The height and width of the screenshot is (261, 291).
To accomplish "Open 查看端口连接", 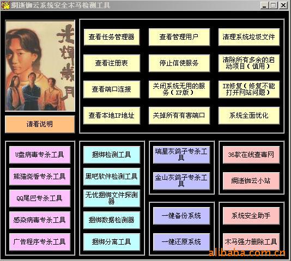I will [x=112, y=89].
